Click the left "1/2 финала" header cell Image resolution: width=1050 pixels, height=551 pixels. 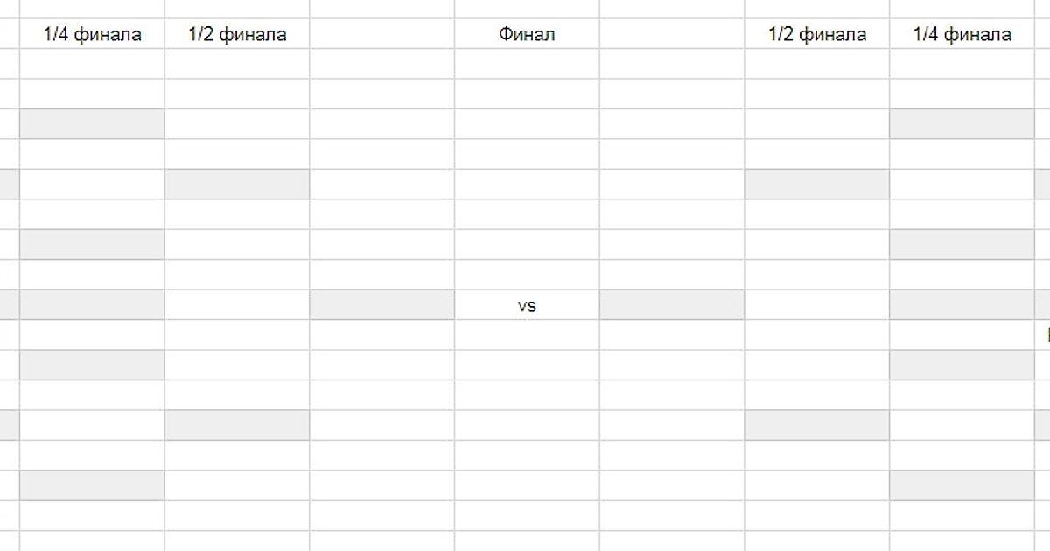tap(237, 34)
